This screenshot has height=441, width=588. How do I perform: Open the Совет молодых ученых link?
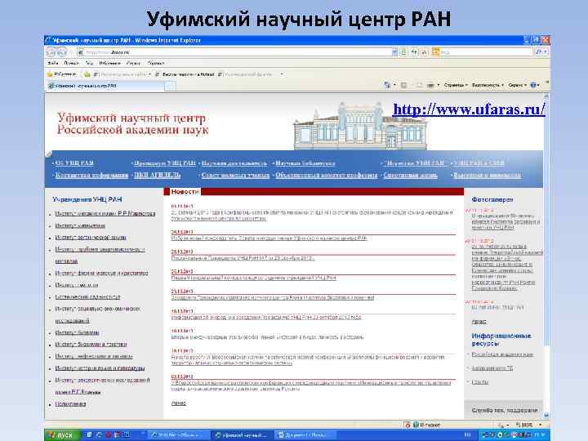click(x=235, y=175)
